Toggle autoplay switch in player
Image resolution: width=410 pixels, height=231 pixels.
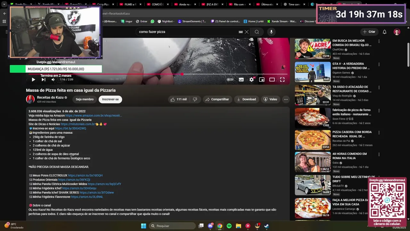point(230,80)
